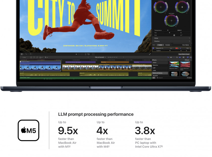Viewport: 212px width, 157px height.
Task: Click the play button beside the timecode
Action: (x=76, y=54)
